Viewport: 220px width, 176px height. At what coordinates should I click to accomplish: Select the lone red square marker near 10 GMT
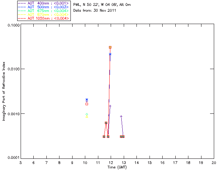coord(87,104)
